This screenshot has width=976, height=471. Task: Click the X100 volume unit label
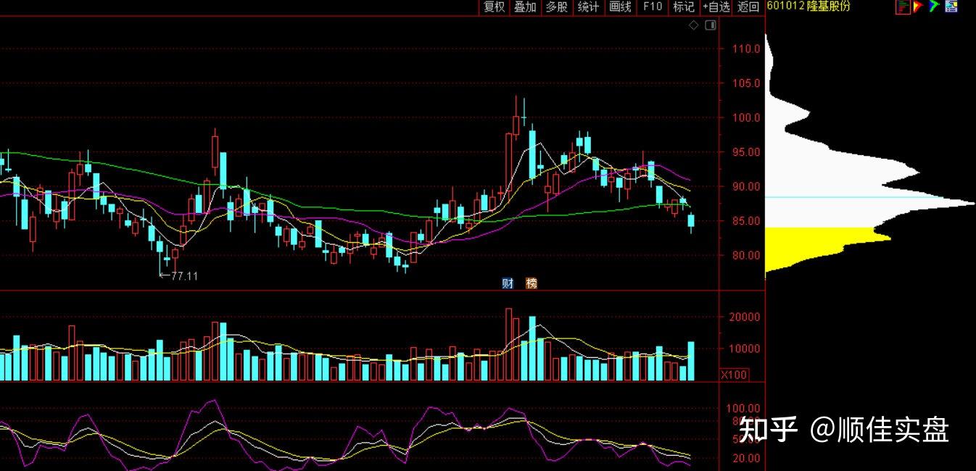(x=734, y=375)
